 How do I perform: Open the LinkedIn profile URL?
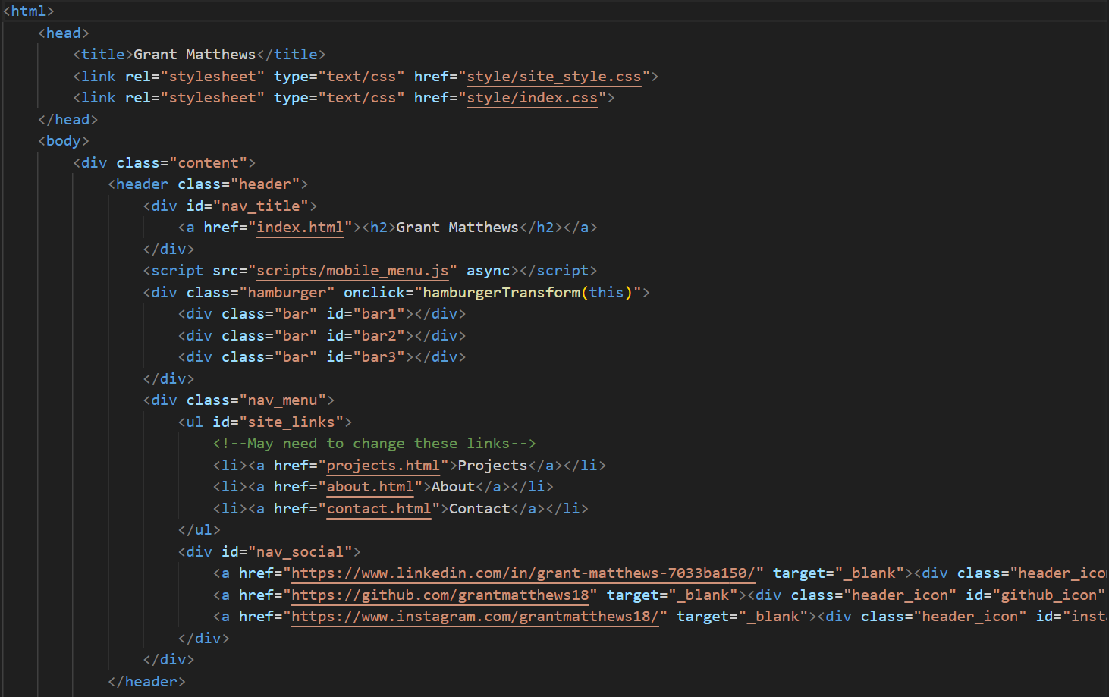pyautogui.click(x=523, y=573)
